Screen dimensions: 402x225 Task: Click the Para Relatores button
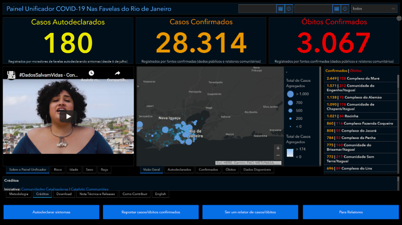point(351,212)
